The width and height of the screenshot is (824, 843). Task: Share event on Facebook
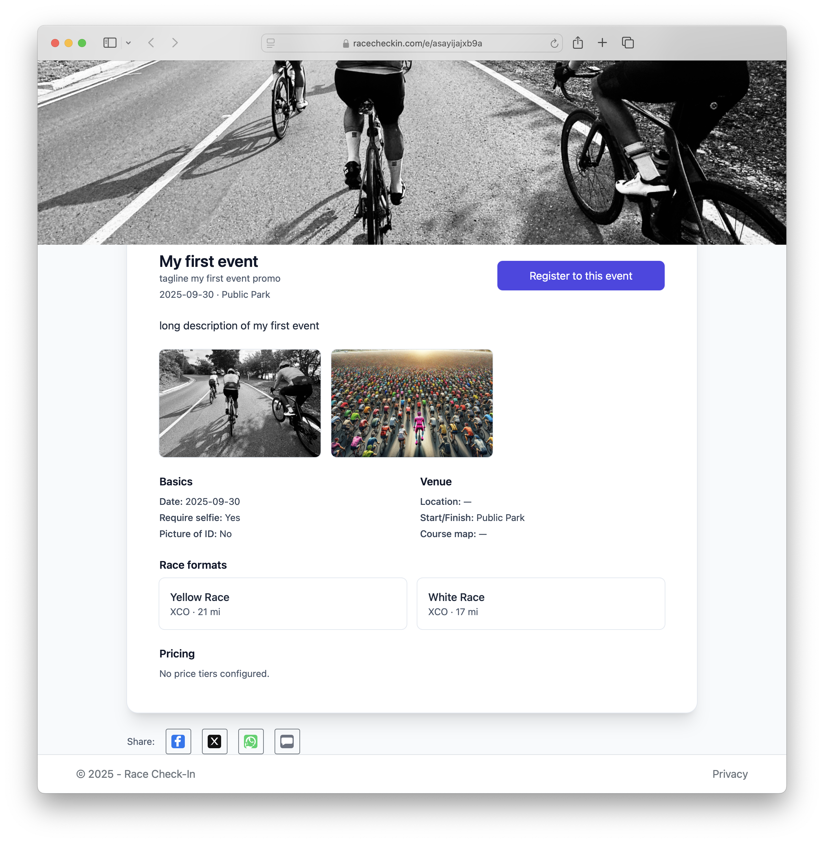pyautogui.click(x=178, y=741)
